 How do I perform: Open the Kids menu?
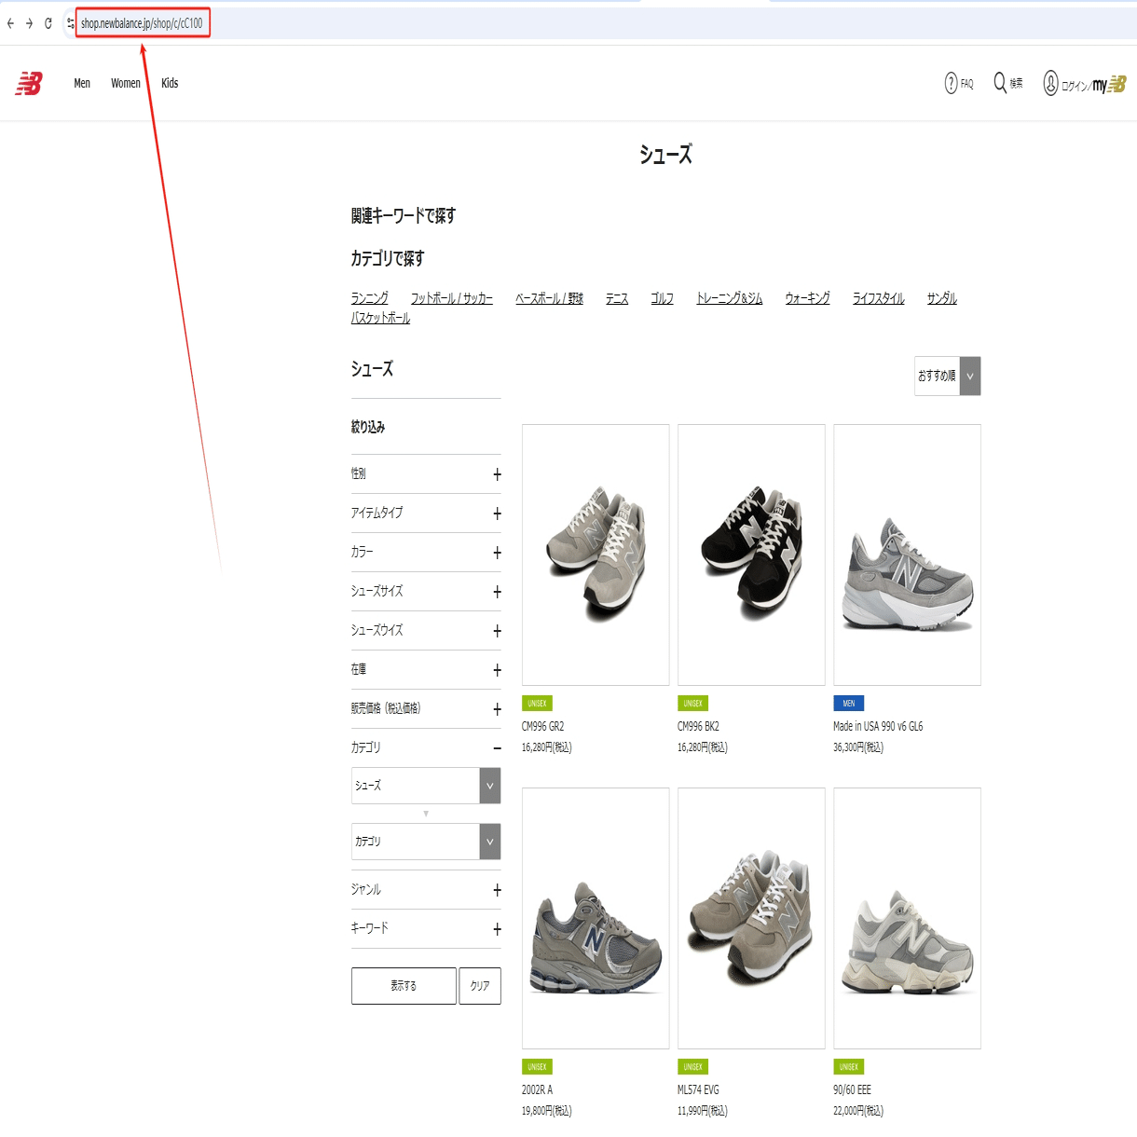click(x=170, y=84)
